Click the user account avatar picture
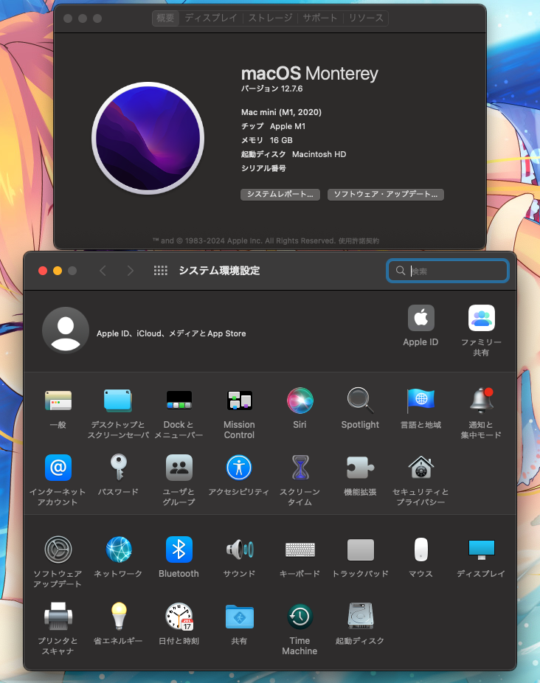 point(66,330)
